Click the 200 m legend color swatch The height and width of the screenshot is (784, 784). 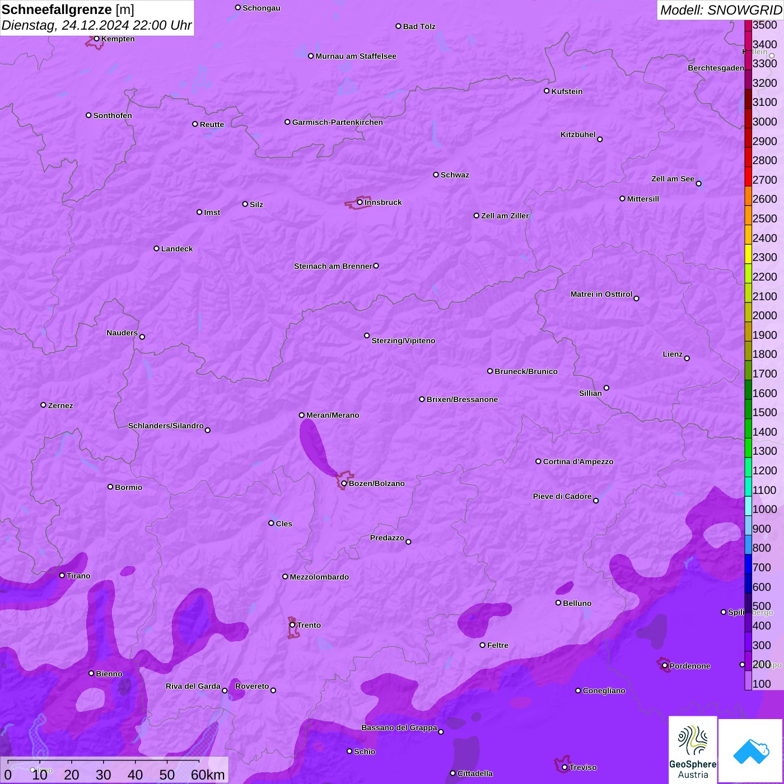(748, 661)
